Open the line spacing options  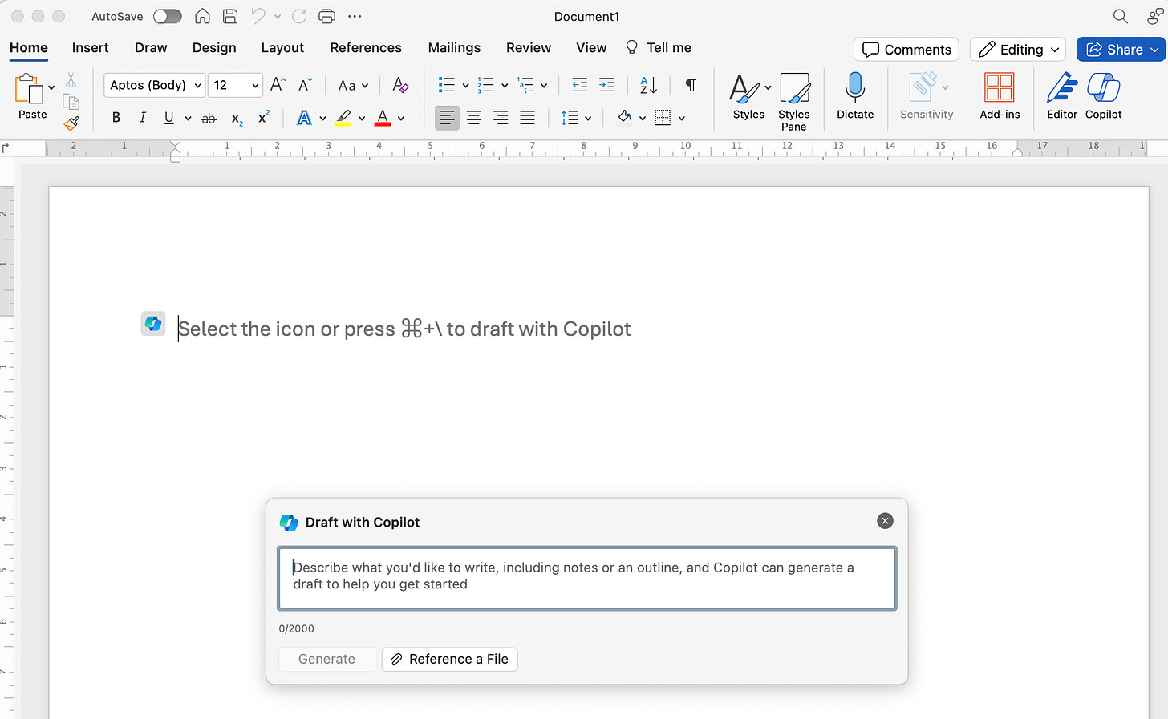pyautogui.click(x=576, y=118)
